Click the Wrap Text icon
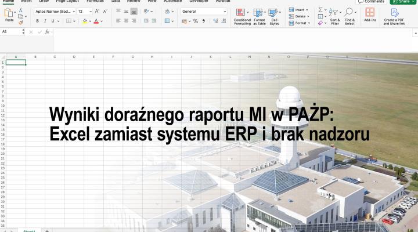Image resolution: width=418 pixels, height=232 pixels. coord(167,12)
